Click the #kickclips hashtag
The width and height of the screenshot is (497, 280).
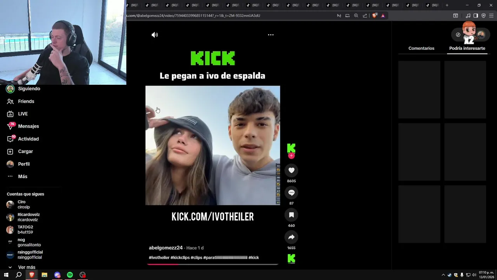point(180,257)
